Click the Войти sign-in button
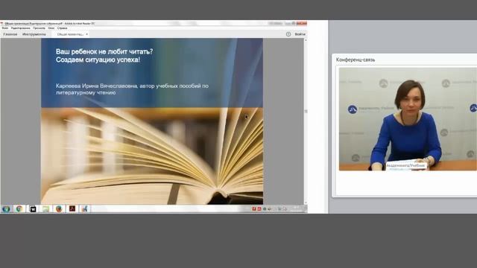The height and width of the screenshot is (268, 477). coord(300,34)
